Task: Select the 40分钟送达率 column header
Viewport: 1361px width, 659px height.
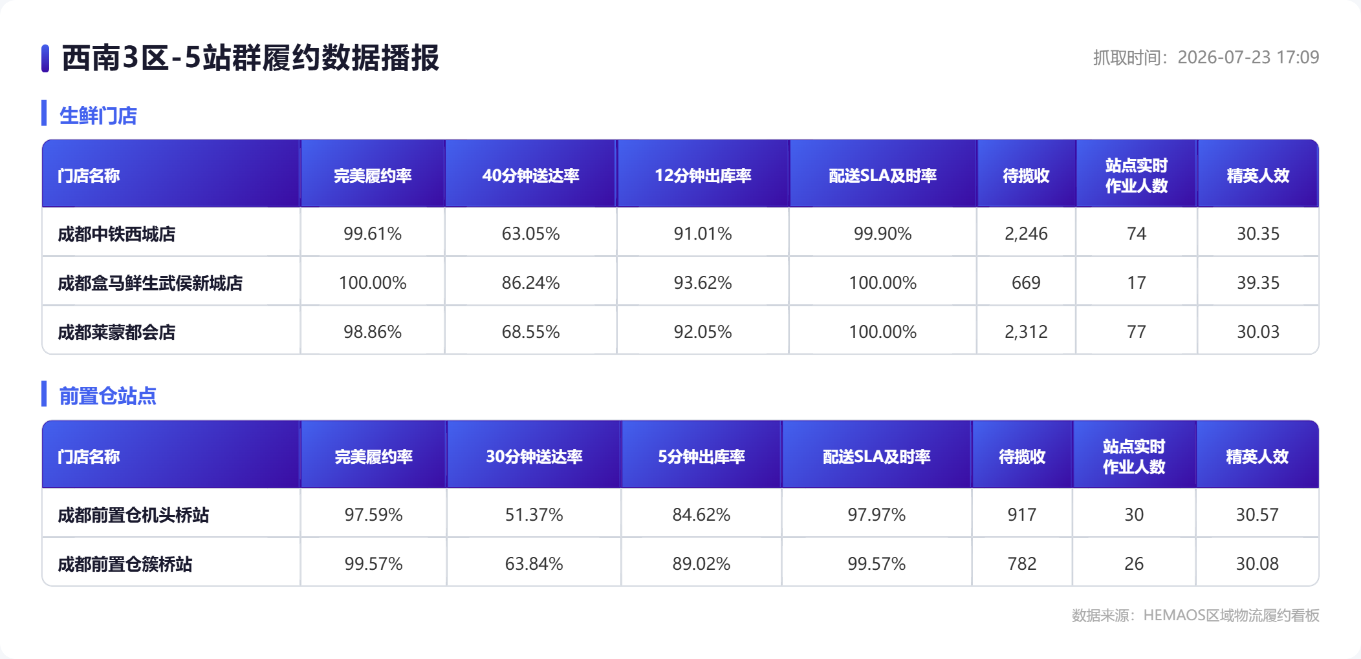Action: pyautogui.click(x=530, y=176)
